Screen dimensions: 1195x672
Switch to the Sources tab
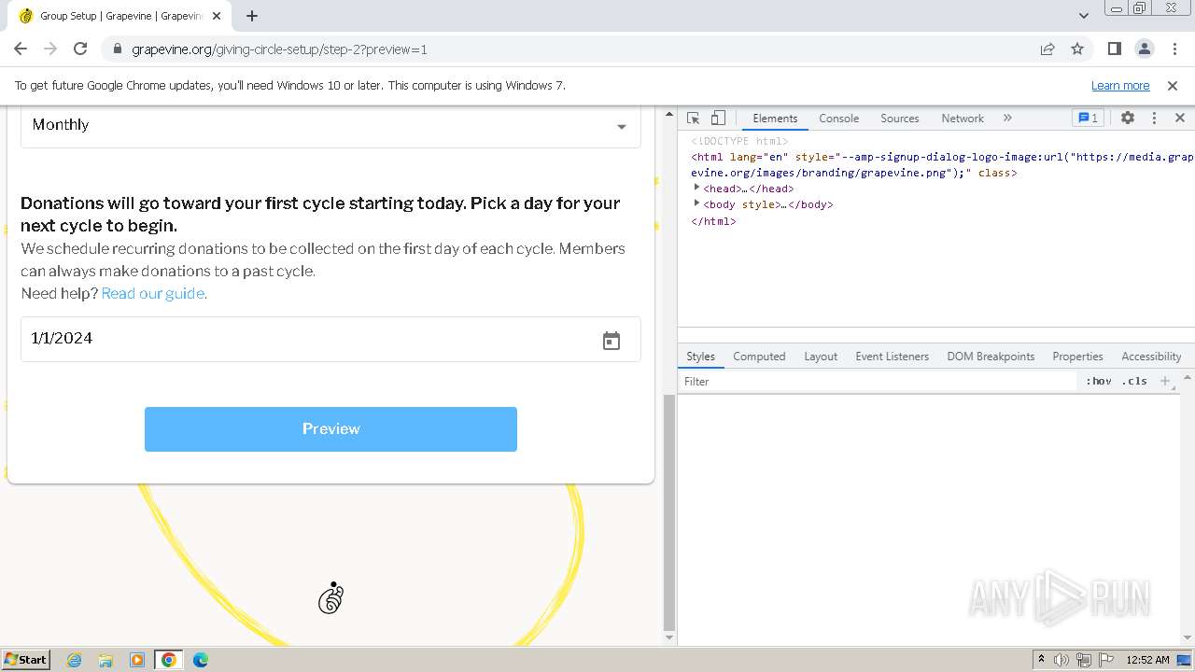point(900,119)
